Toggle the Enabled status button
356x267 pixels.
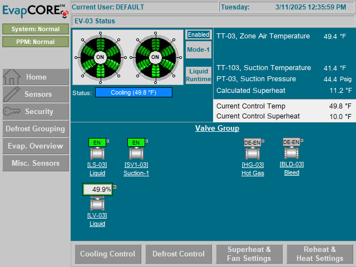199,34
